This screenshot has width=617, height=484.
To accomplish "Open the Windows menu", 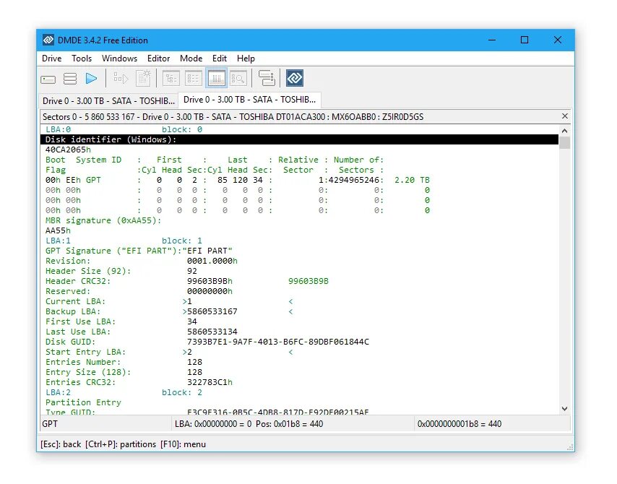I will click(x=119, y=59).
